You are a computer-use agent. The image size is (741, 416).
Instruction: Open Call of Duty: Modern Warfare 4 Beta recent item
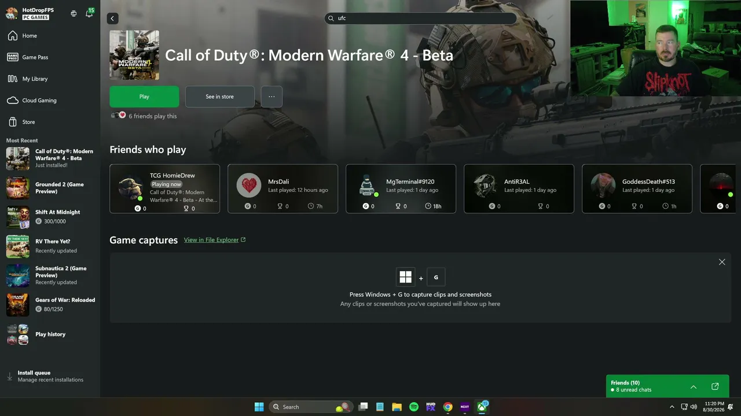coord(50,158)
